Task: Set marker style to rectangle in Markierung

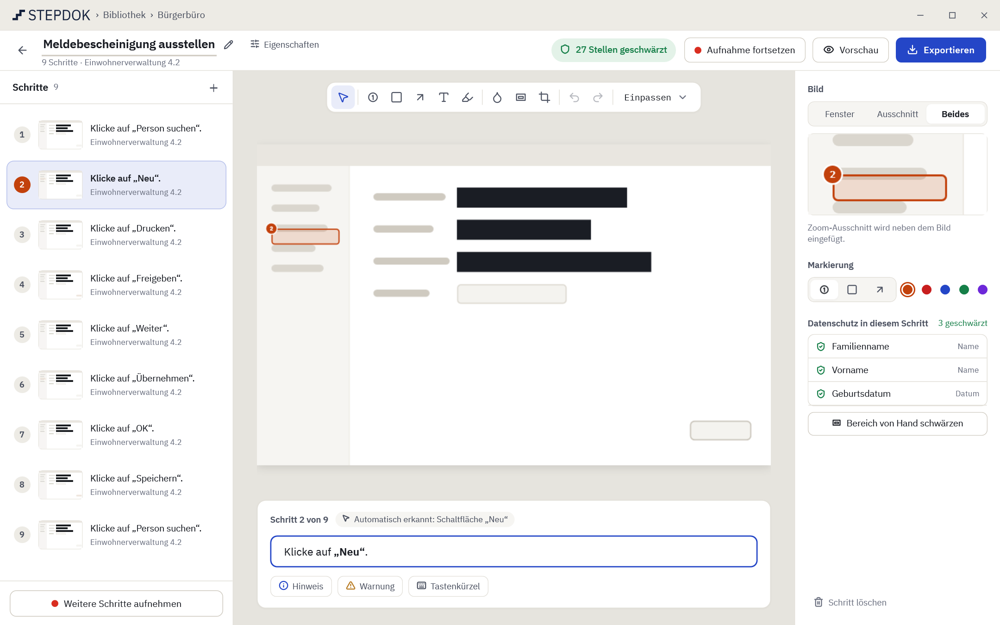Action: click(x=852, y=290)
